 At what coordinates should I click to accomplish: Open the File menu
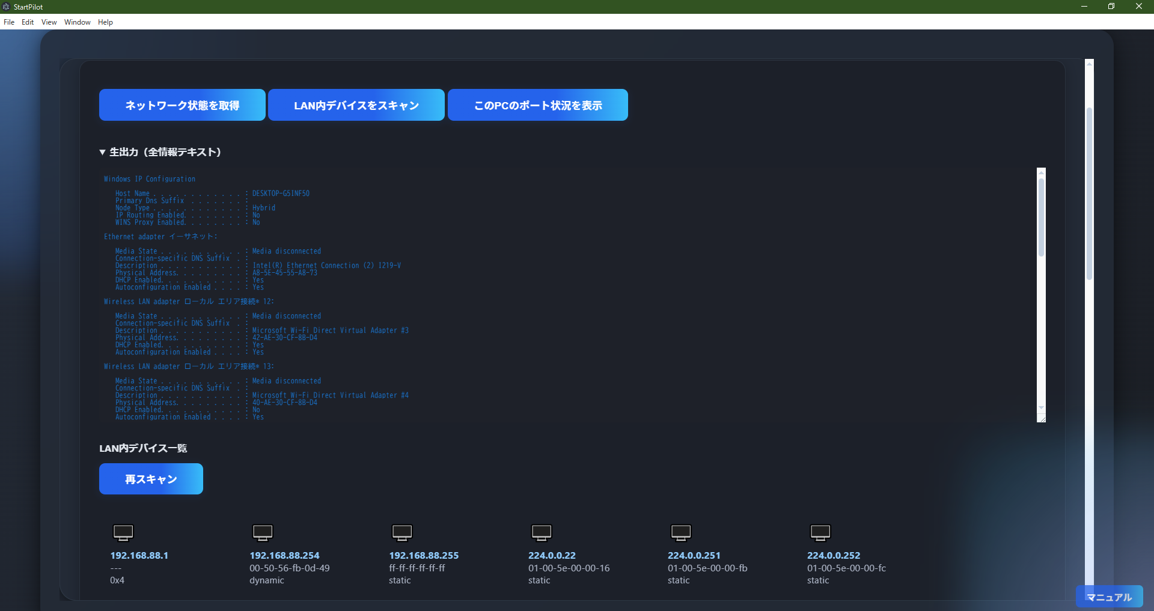(9, 22)
